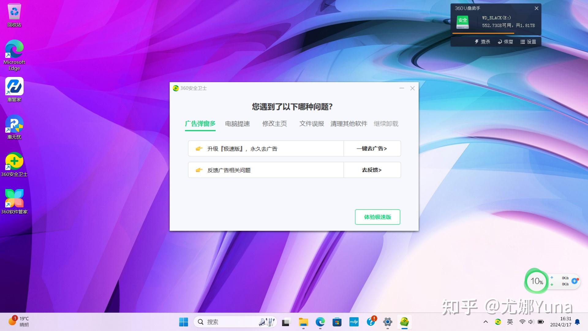Click the 一键去广告 button

372,149
